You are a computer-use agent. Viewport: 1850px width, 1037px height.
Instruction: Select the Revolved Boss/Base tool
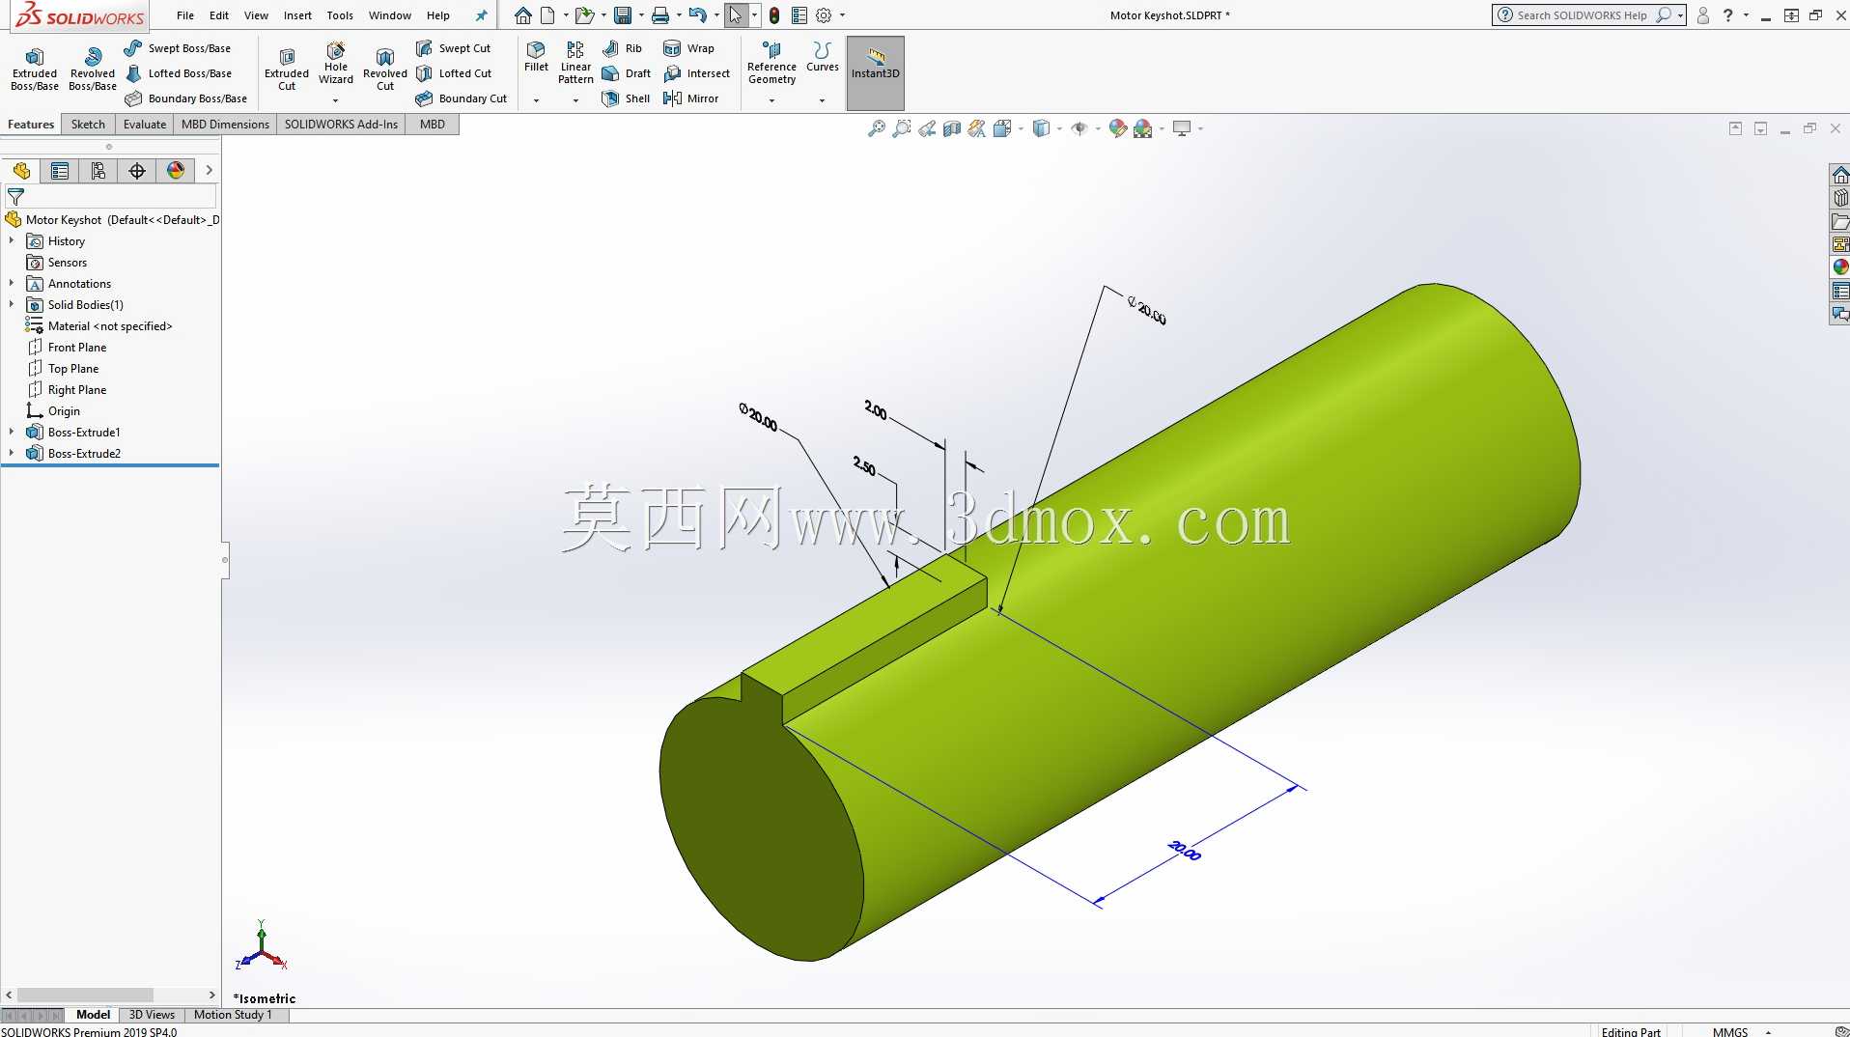coord(93,70)
